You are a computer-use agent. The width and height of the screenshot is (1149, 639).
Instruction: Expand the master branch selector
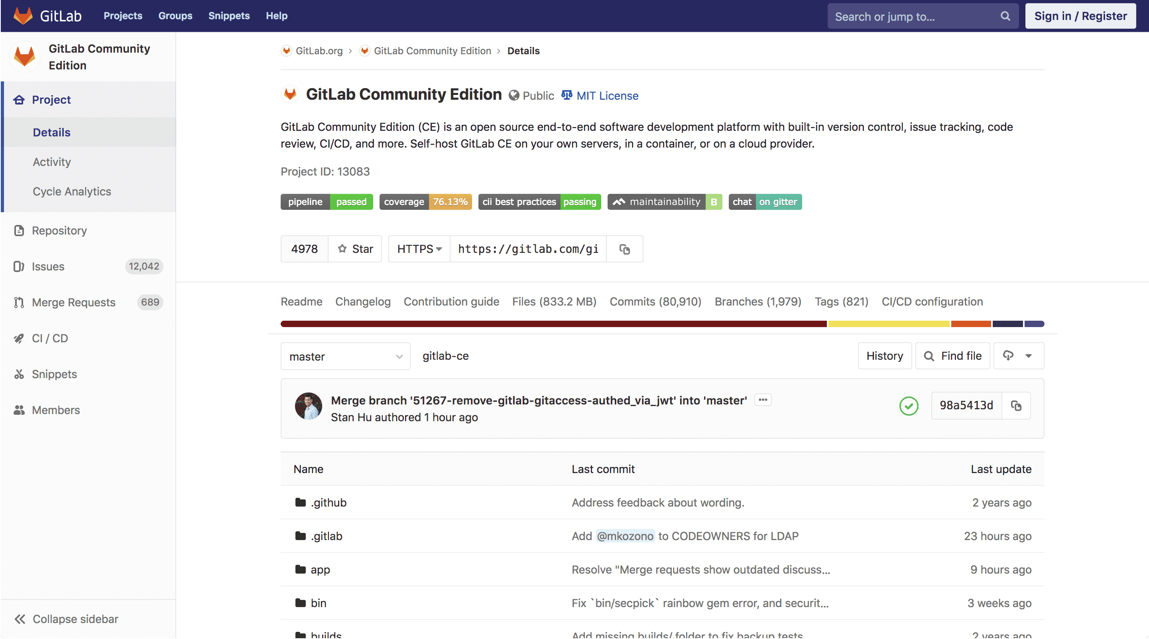click(x=344, y=356)
